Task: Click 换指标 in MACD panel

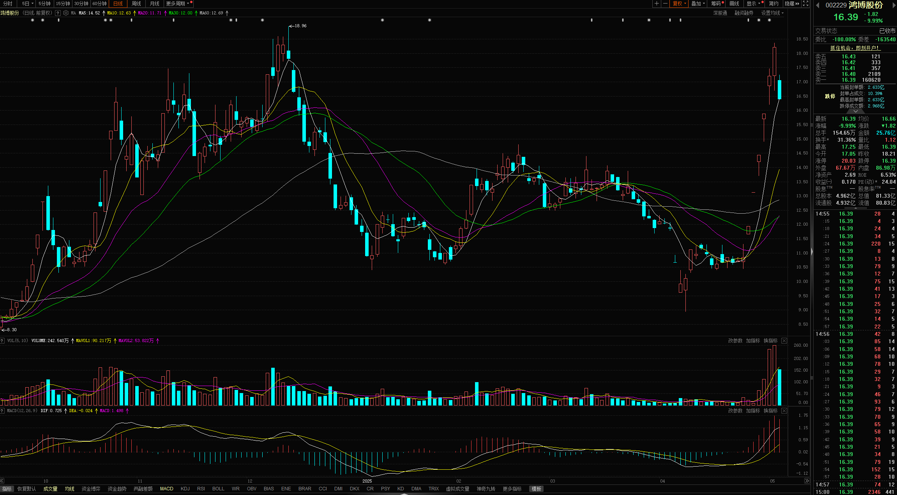Action: [770, 411]
